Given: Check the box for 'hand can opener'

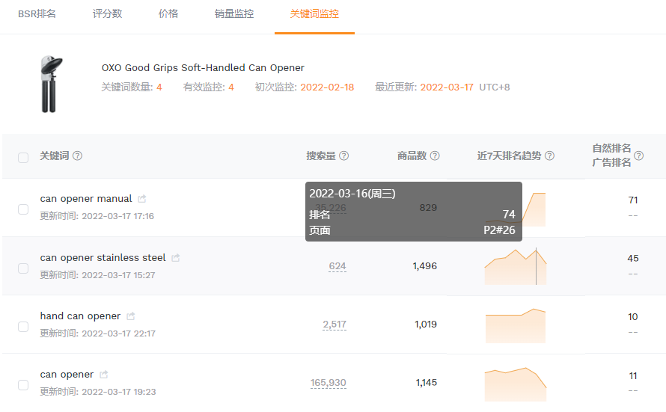Looking at the screenshot, I should (23, 327).
